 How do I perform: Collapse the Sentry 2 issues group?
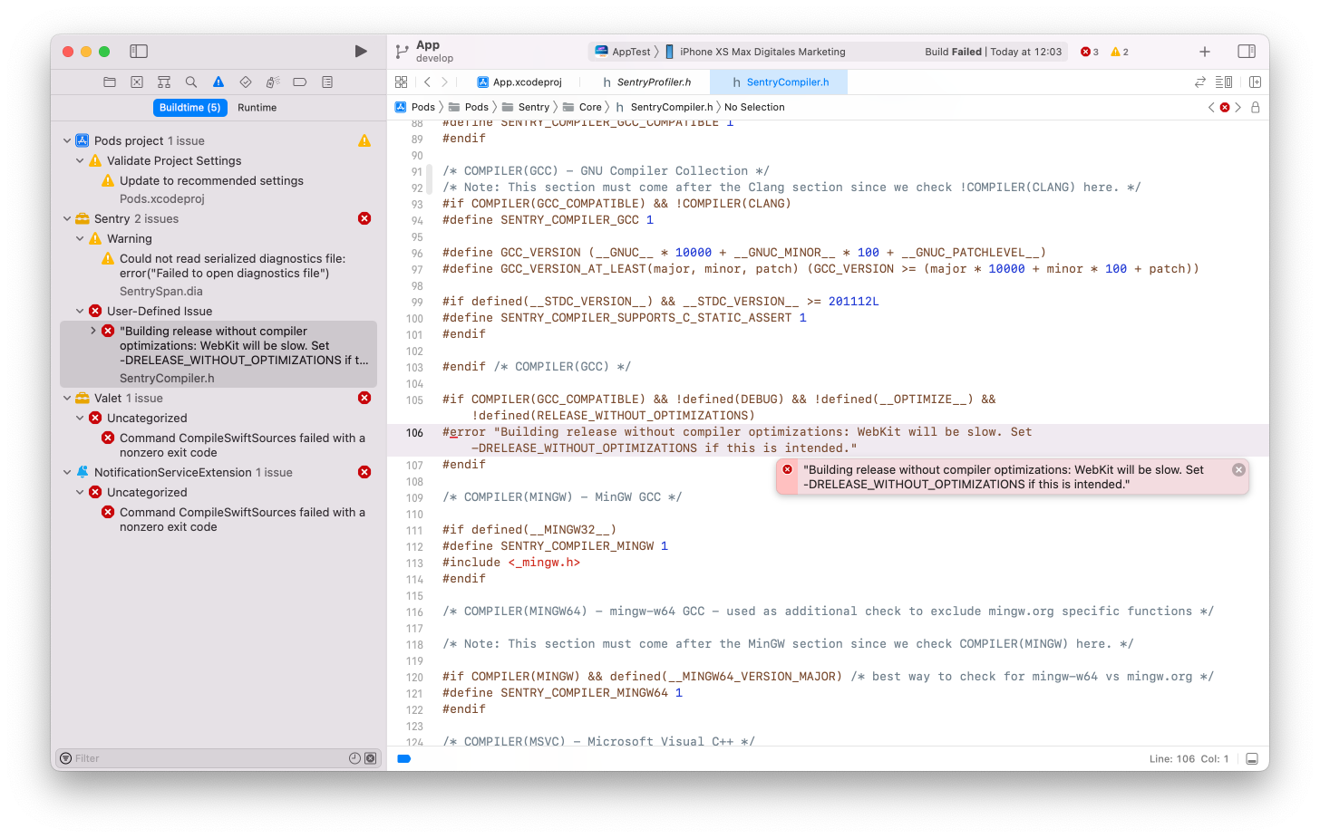click(67, 218)
